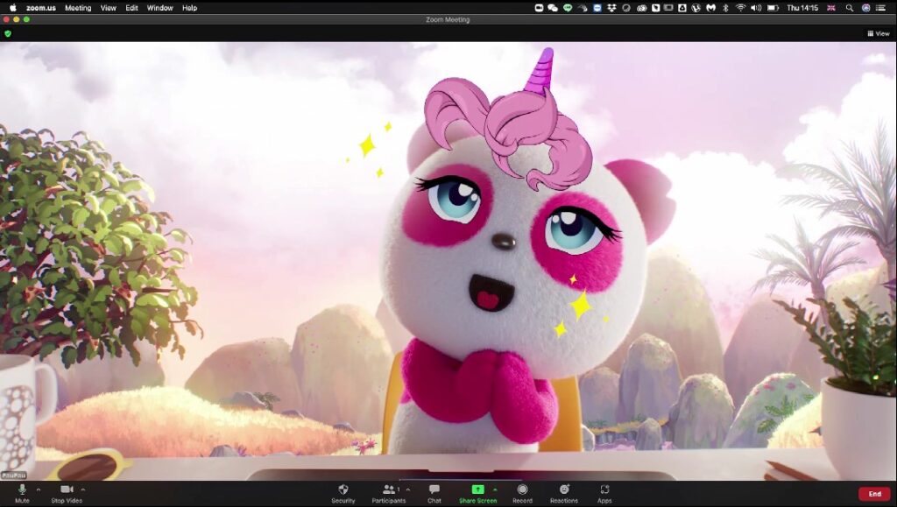Click the Malwarebytes menu bar icon
The width and height of the screenshot is (897, 507).
711,8
